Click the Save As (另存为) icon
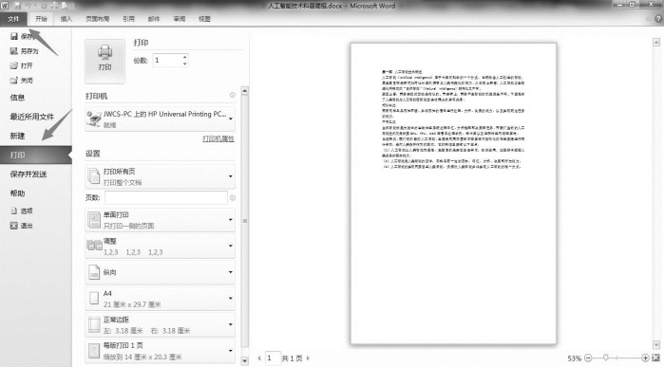The image size is (664, 367). pos(14,51)
